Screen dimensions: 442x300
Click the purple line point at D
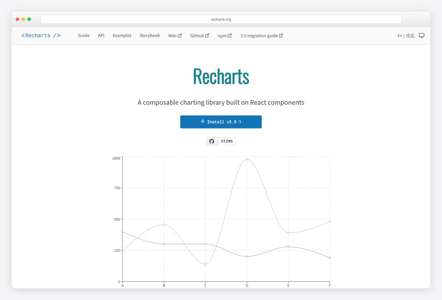coord(247,257)
